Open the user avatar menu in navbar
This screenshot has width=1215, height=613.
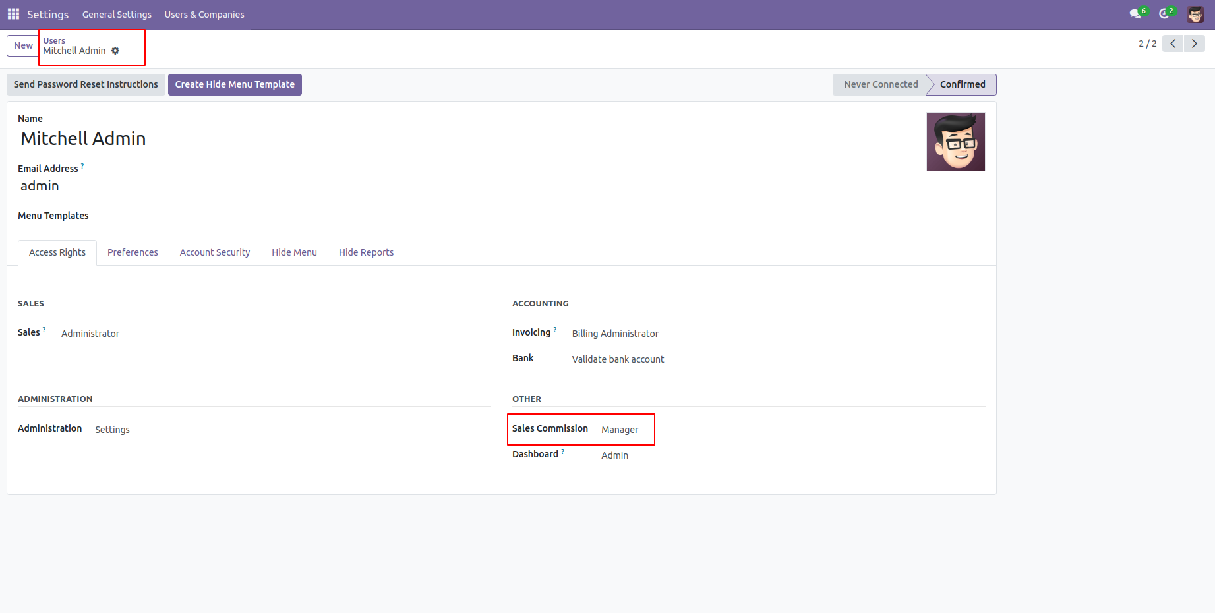1195,14
